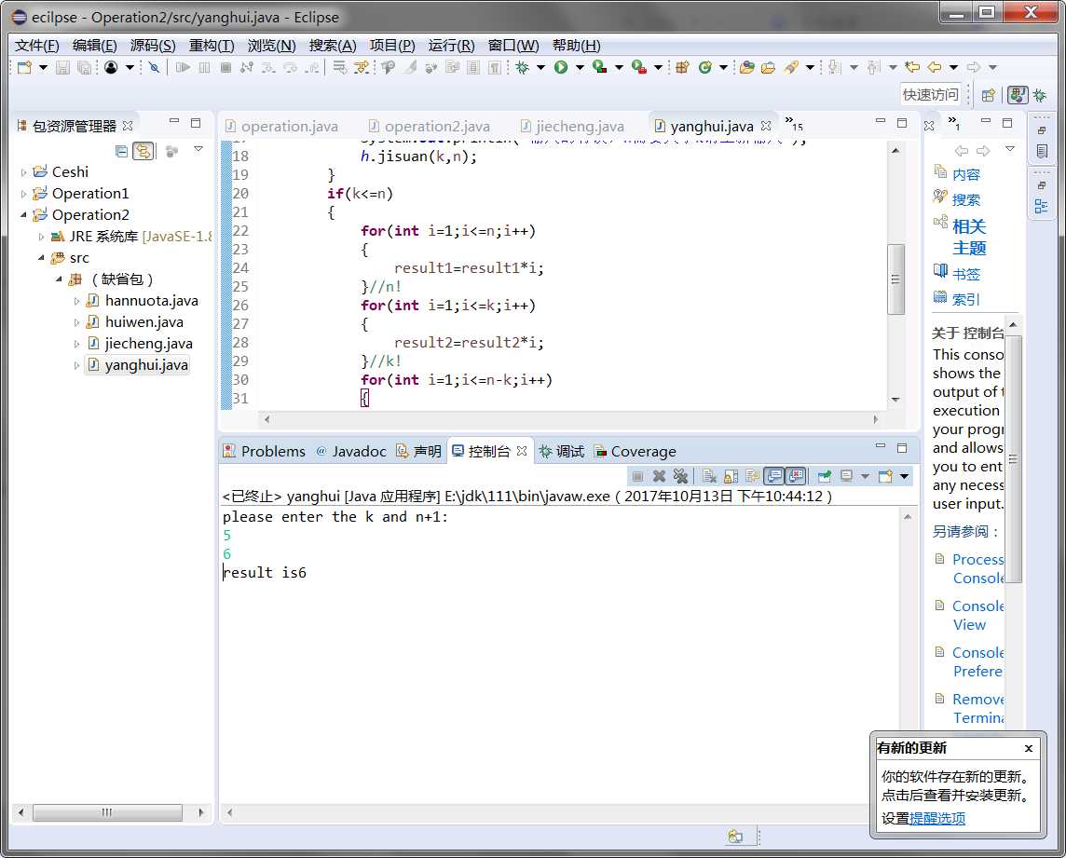Expand the Ceshi project

pos(24,172)
